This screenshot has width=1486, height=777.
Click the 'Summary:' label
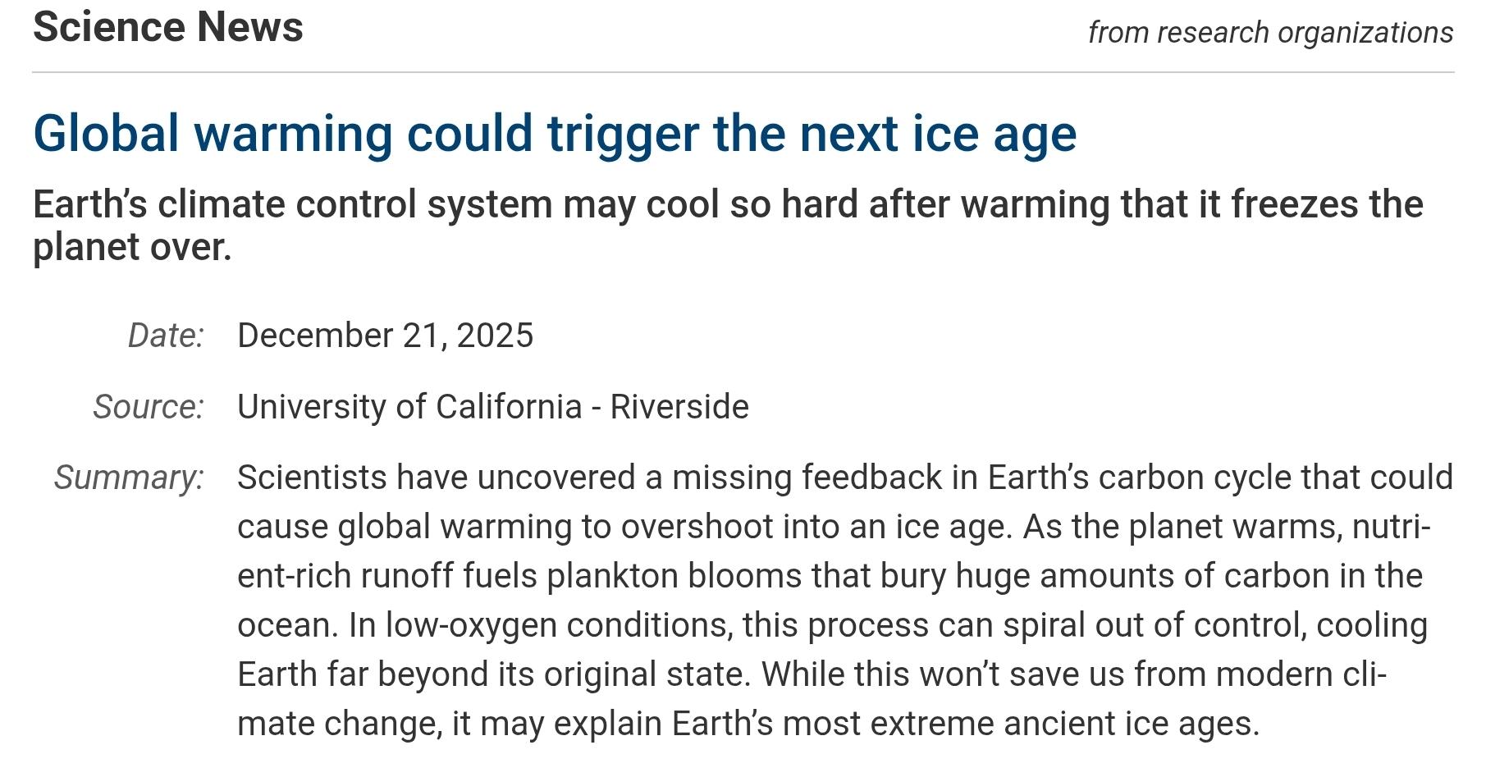tap(129, 478)
